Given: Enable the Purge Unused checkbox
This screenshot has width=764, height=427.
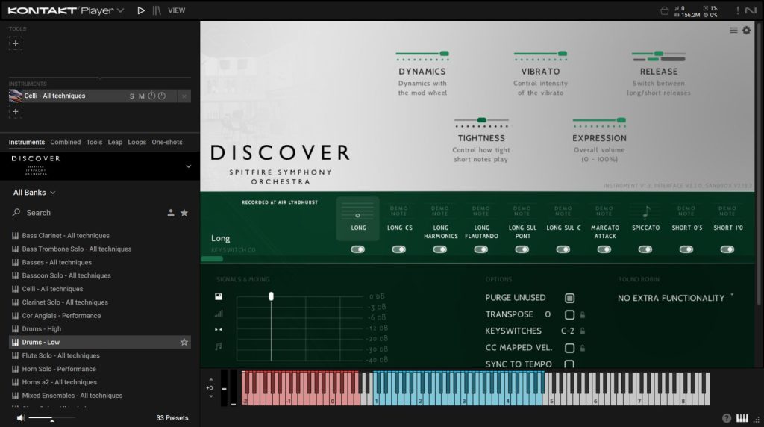Looking at the screenshot, I should click(569, 298).
